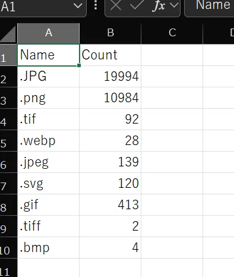Click the Name Box showing A1

click(43, 8)
